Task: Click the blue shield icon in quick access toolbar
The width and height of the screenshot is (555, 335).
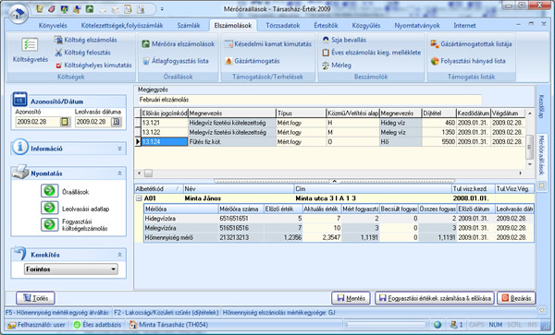Action: point(64,9)
